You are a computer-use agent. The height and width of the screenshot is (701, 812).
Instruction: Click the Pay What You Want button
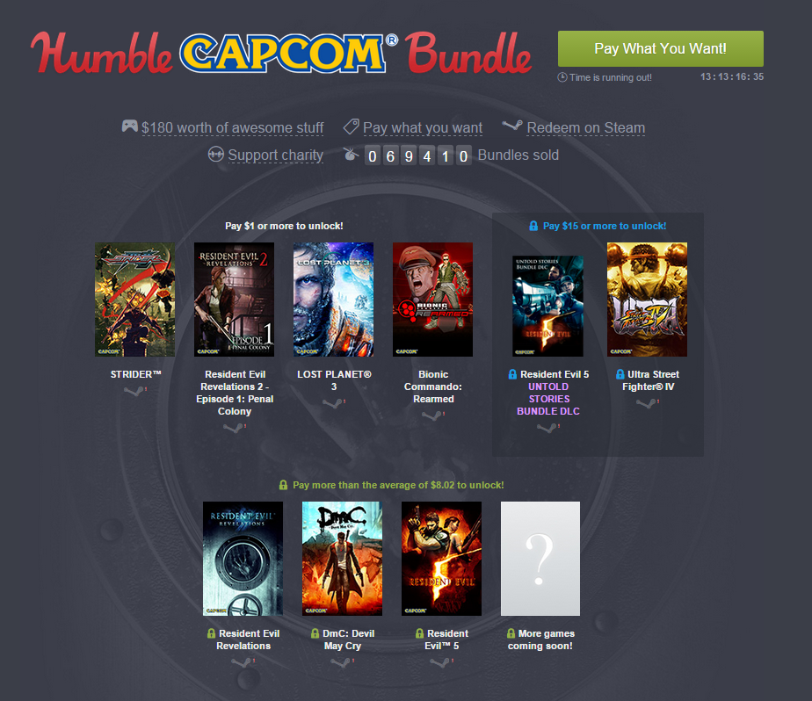pos(660,48)
